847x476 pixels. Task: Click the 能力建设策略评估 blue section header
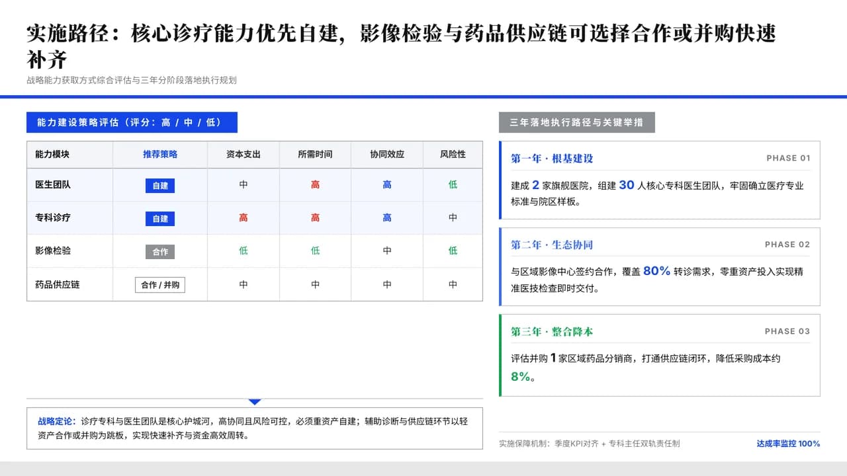click(132, 122)
